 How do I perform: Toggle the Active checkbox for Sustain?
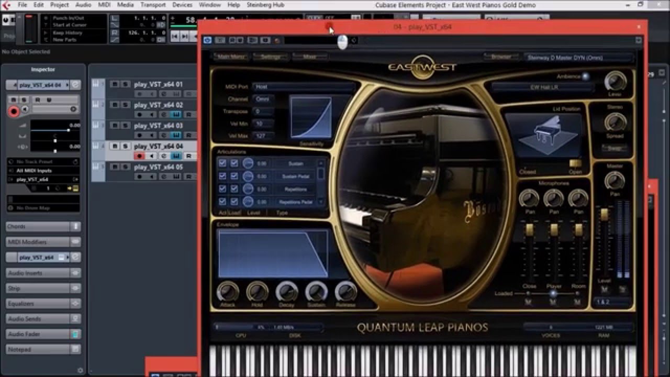[222, 163]
